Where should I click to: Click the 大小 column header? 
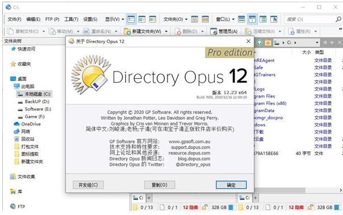[x=306, y=52]
